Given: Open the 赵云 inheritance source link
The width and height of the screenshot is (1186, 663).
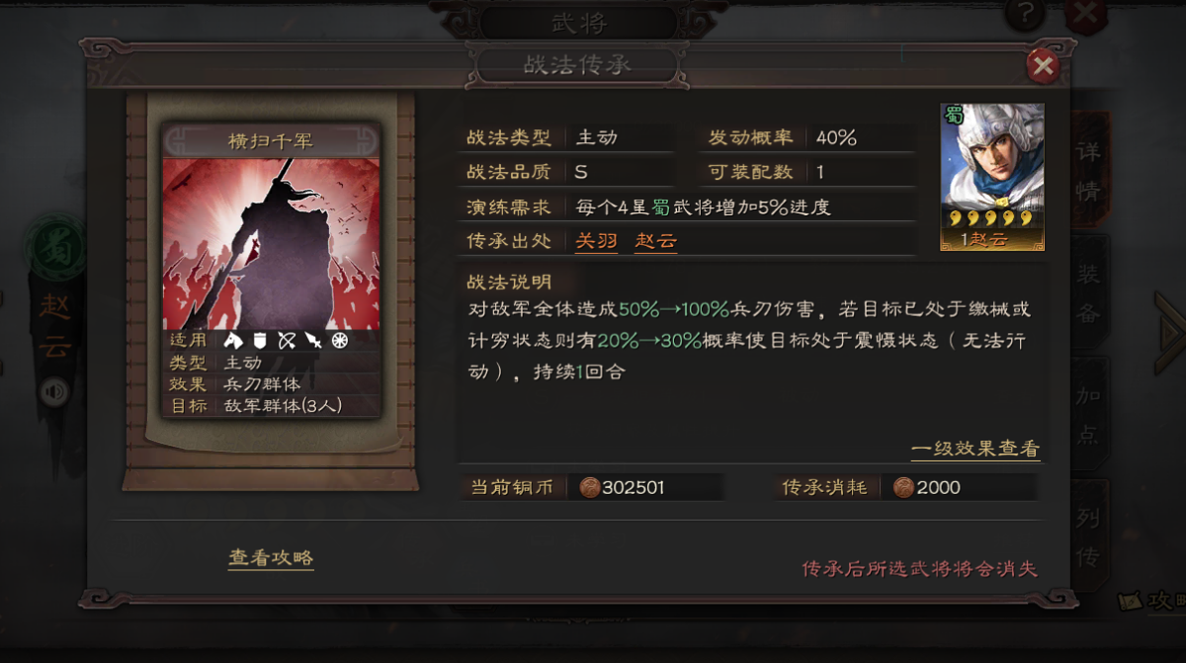Looking at the screenshot, I should point(655,241).
